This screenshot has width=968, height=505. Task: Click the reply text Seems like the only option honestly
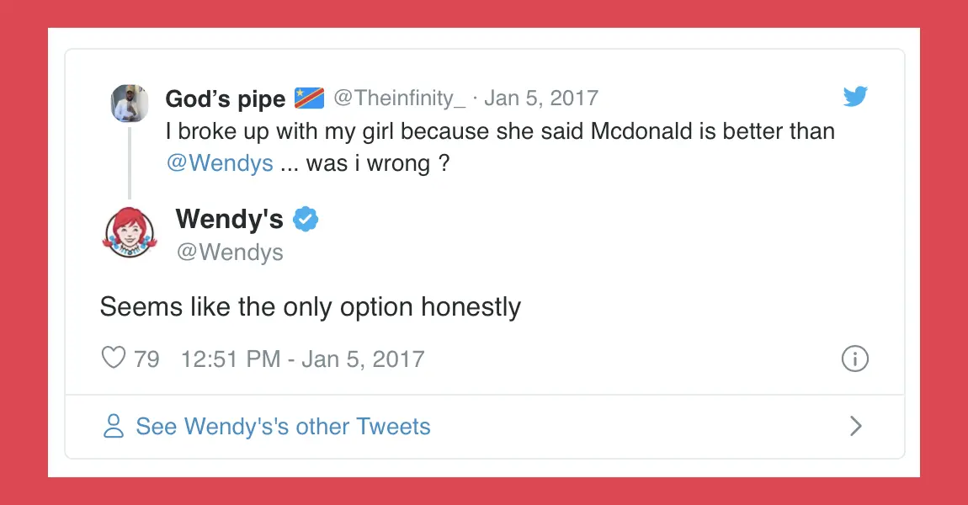310,307
